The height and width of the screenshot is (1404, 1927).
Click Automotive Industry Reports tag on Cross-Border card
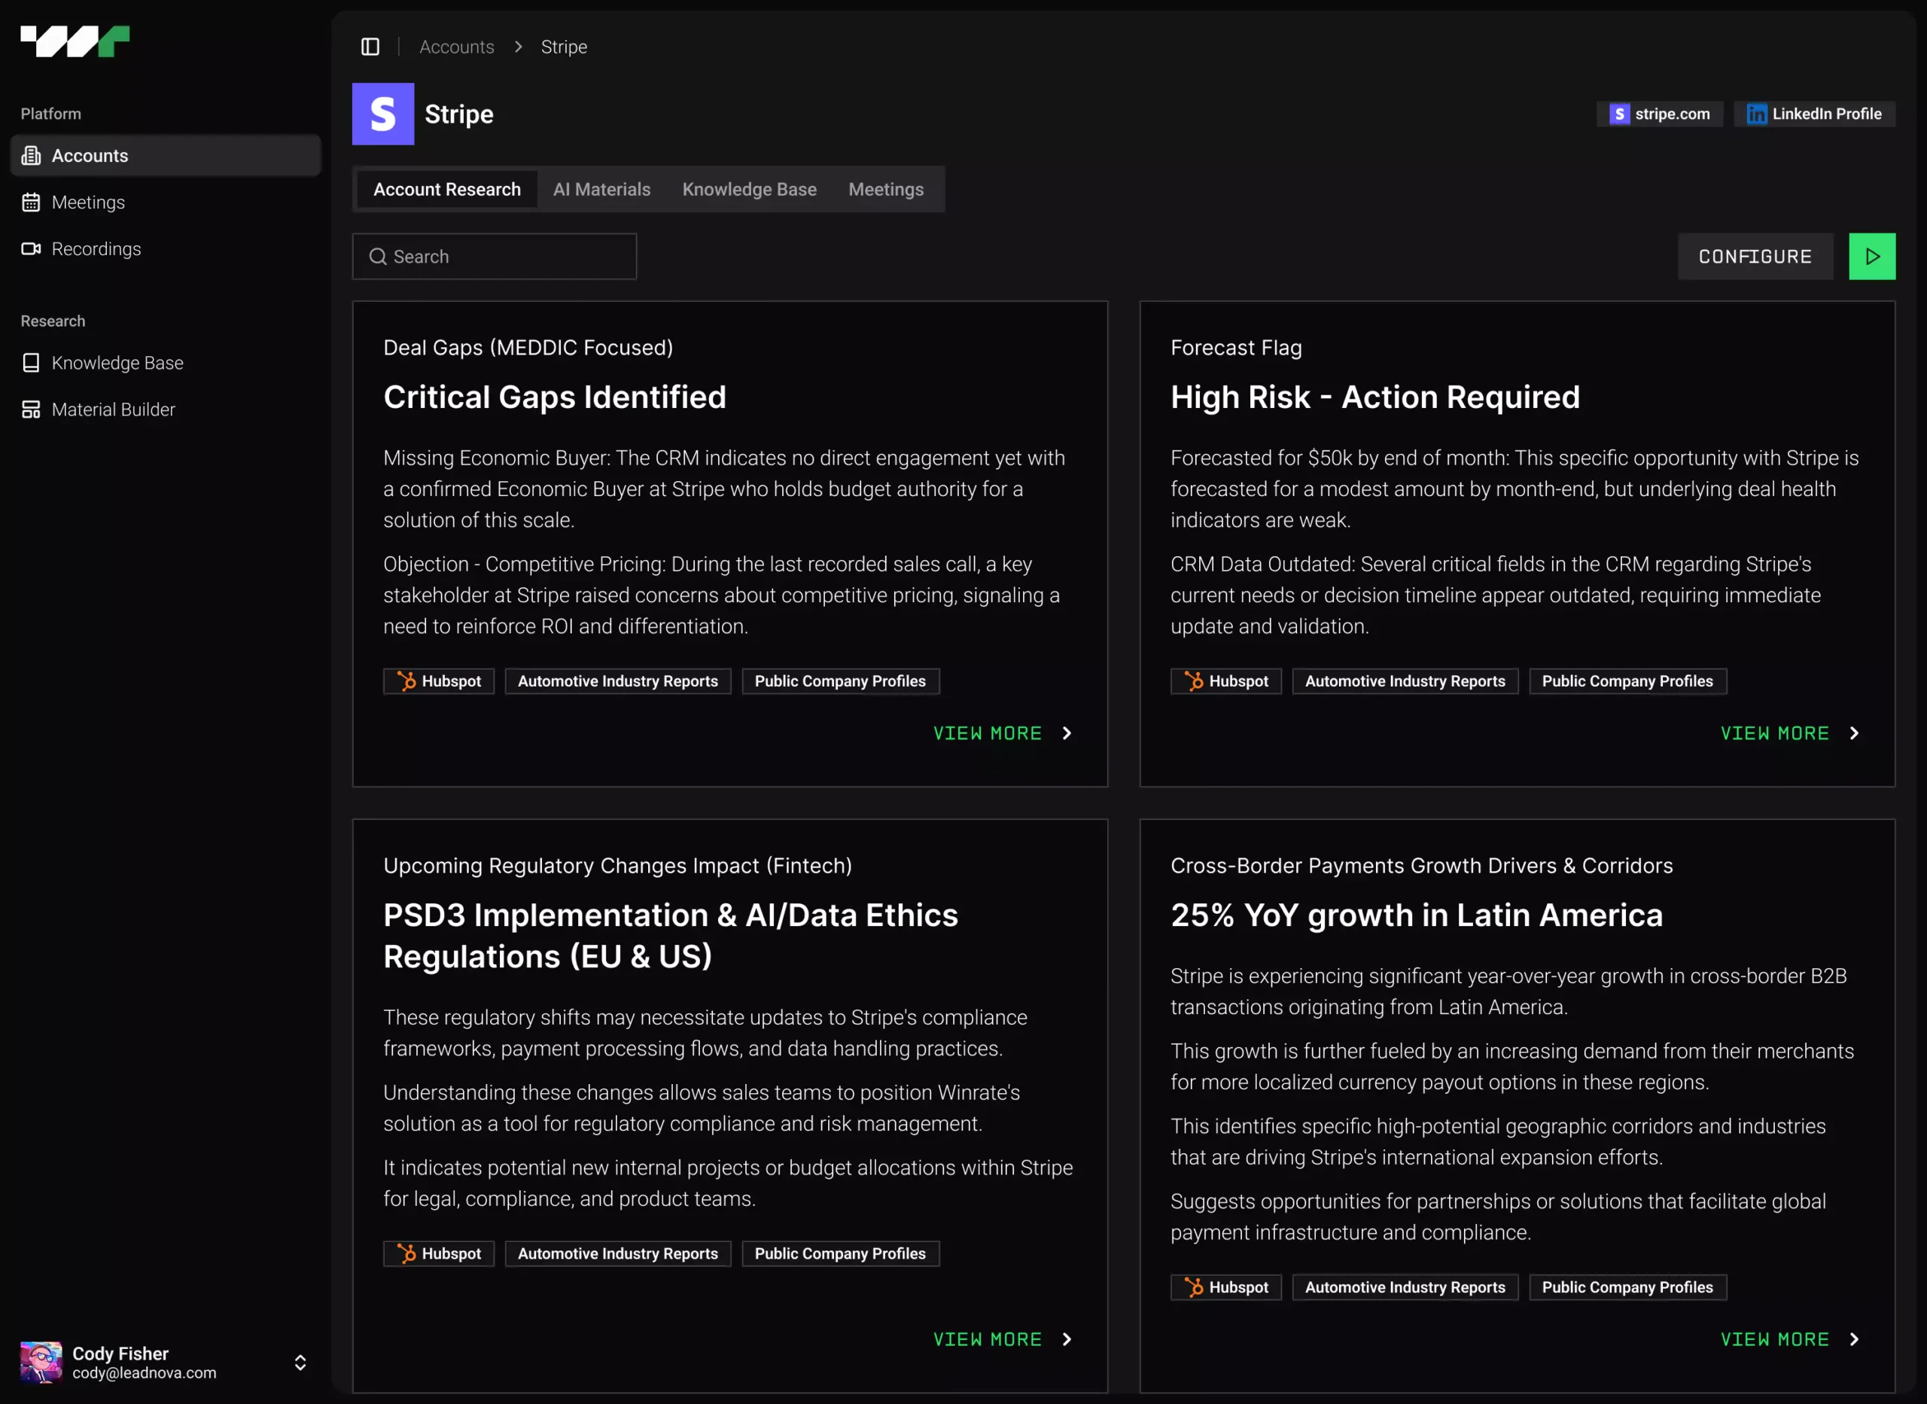(x=1405, y=1287)
